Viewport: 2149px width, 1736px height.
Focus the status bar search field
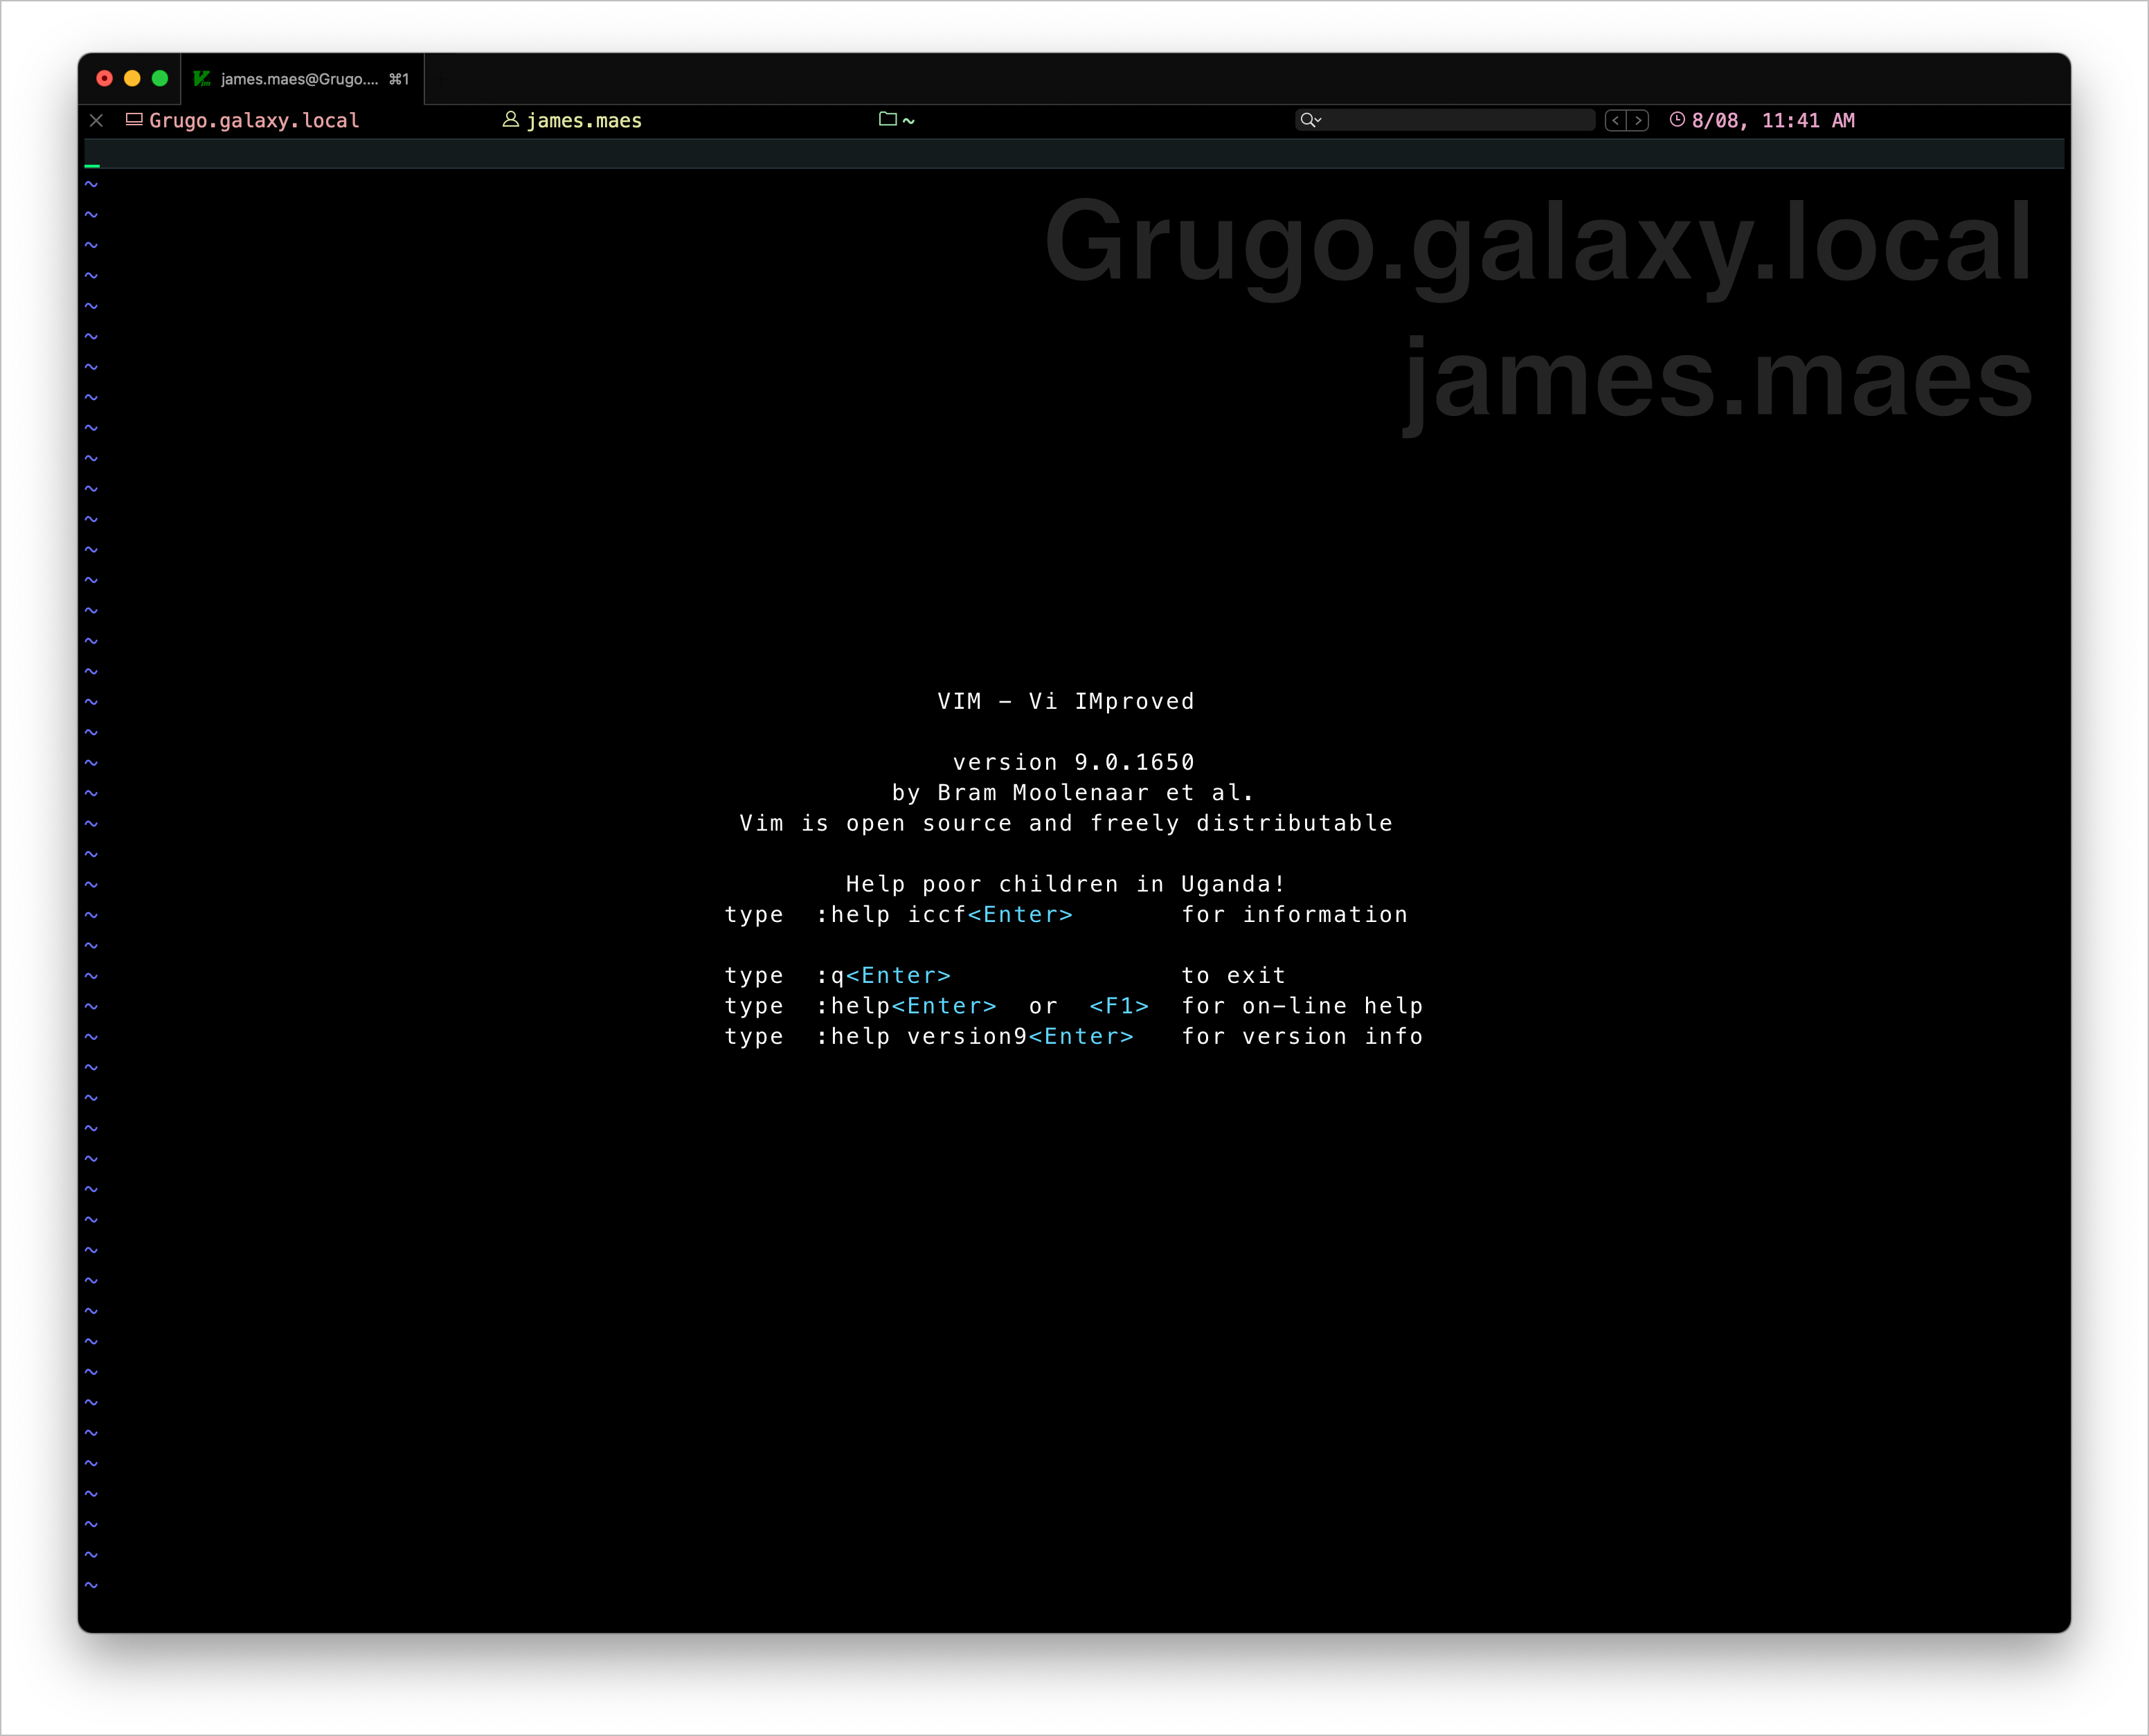(x=1445, y=120)
